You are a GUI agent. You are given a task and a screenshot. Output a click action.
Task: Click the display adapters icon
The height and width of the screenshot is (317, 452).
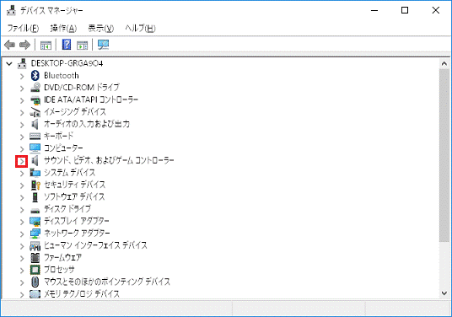(x=35, y=222)
